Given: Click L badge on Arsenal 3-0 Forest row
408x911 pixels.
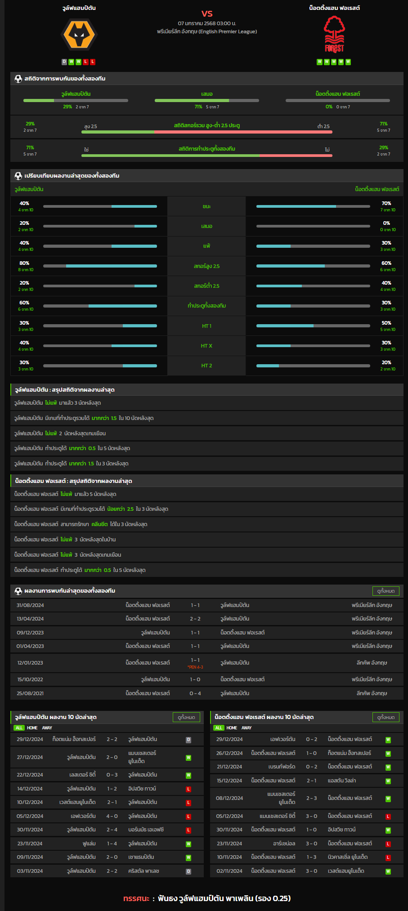Looking at the screenshot, I should 388,844.
